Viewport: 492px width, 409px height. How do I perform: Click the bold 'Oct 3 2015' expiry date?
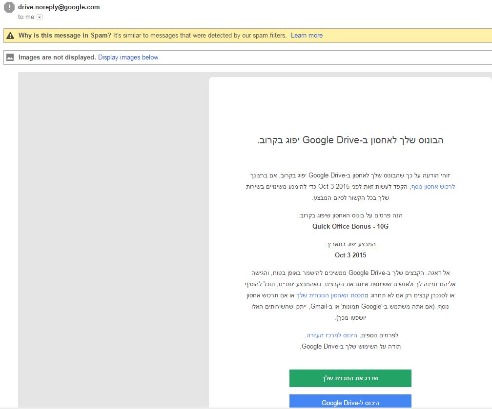350,255
